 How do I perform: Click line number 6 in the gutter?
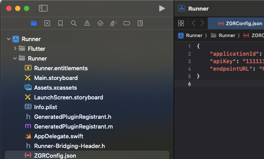click(x=190, y=84)
